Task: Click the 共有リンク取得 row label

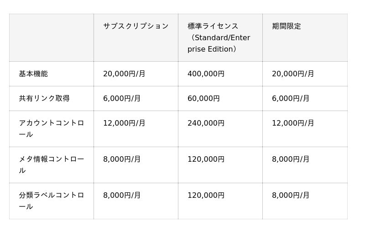Action: click(x=44, y=99)
